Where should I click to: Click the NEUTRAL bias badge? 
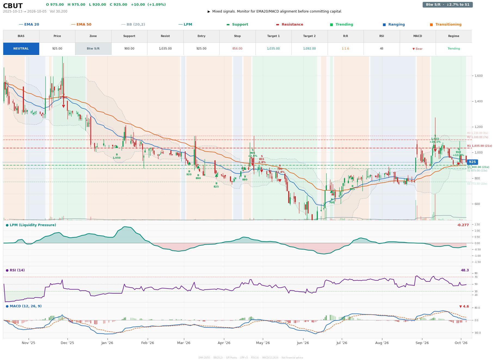(x=21, y=49)
